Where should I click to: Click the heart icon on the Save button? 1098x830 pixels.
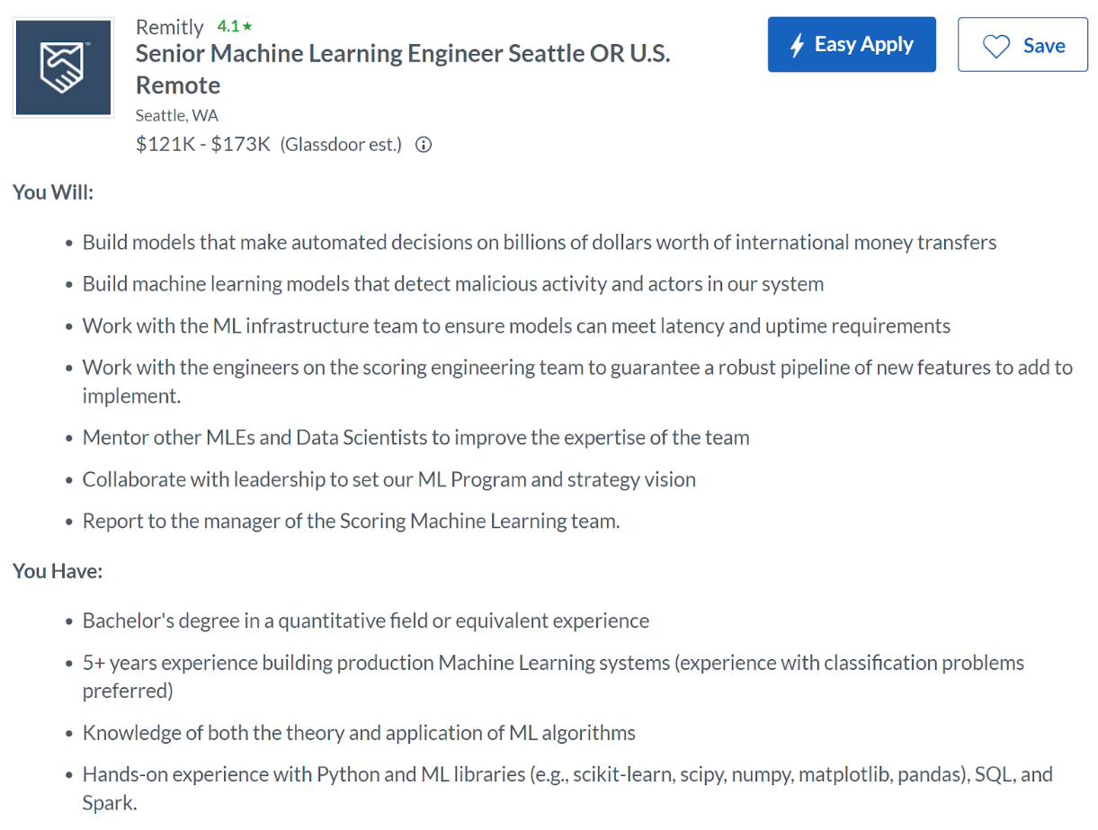click(x=995, y=44)
